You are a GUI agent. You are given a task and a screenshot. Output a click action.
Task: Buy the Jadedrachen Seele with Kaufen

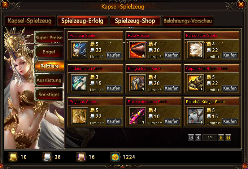[114, 88]
